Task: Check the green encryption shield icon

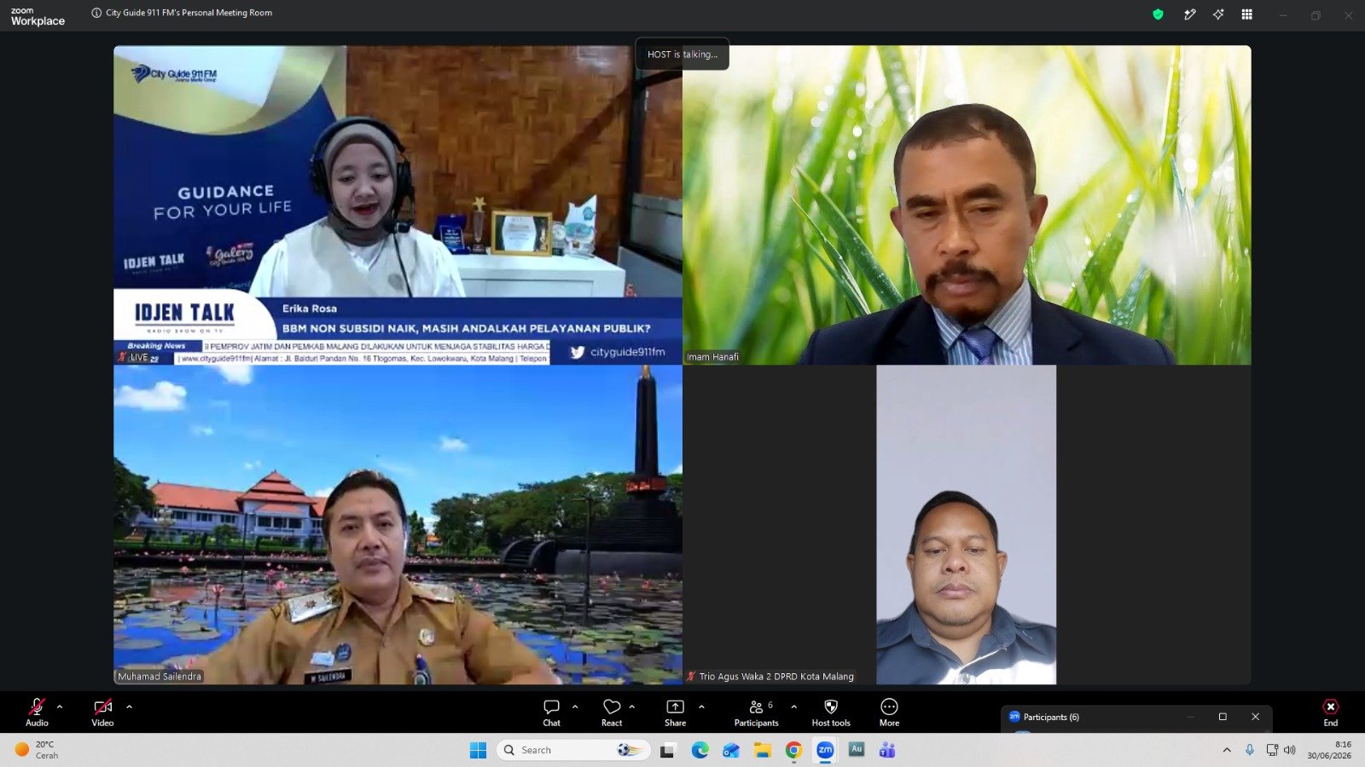Action: coord(1158,14)
